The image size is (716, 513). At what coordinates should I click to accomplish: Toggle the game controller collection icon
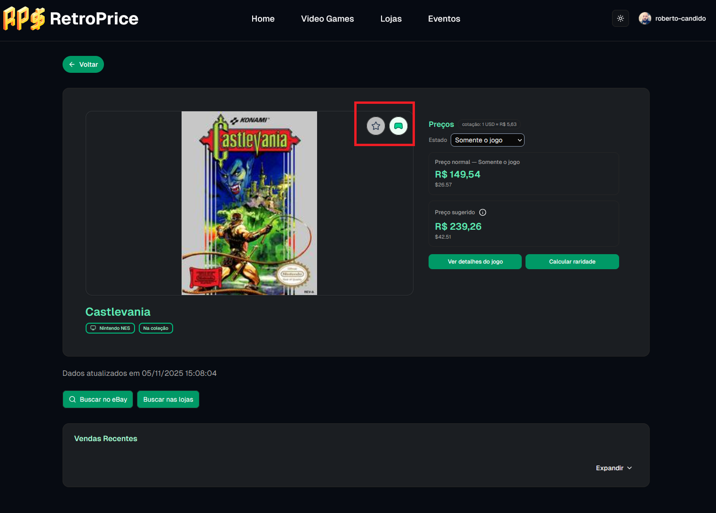(x=398, y=126)
